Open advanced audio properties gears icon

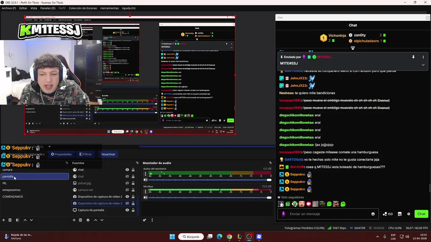(144, 220)
